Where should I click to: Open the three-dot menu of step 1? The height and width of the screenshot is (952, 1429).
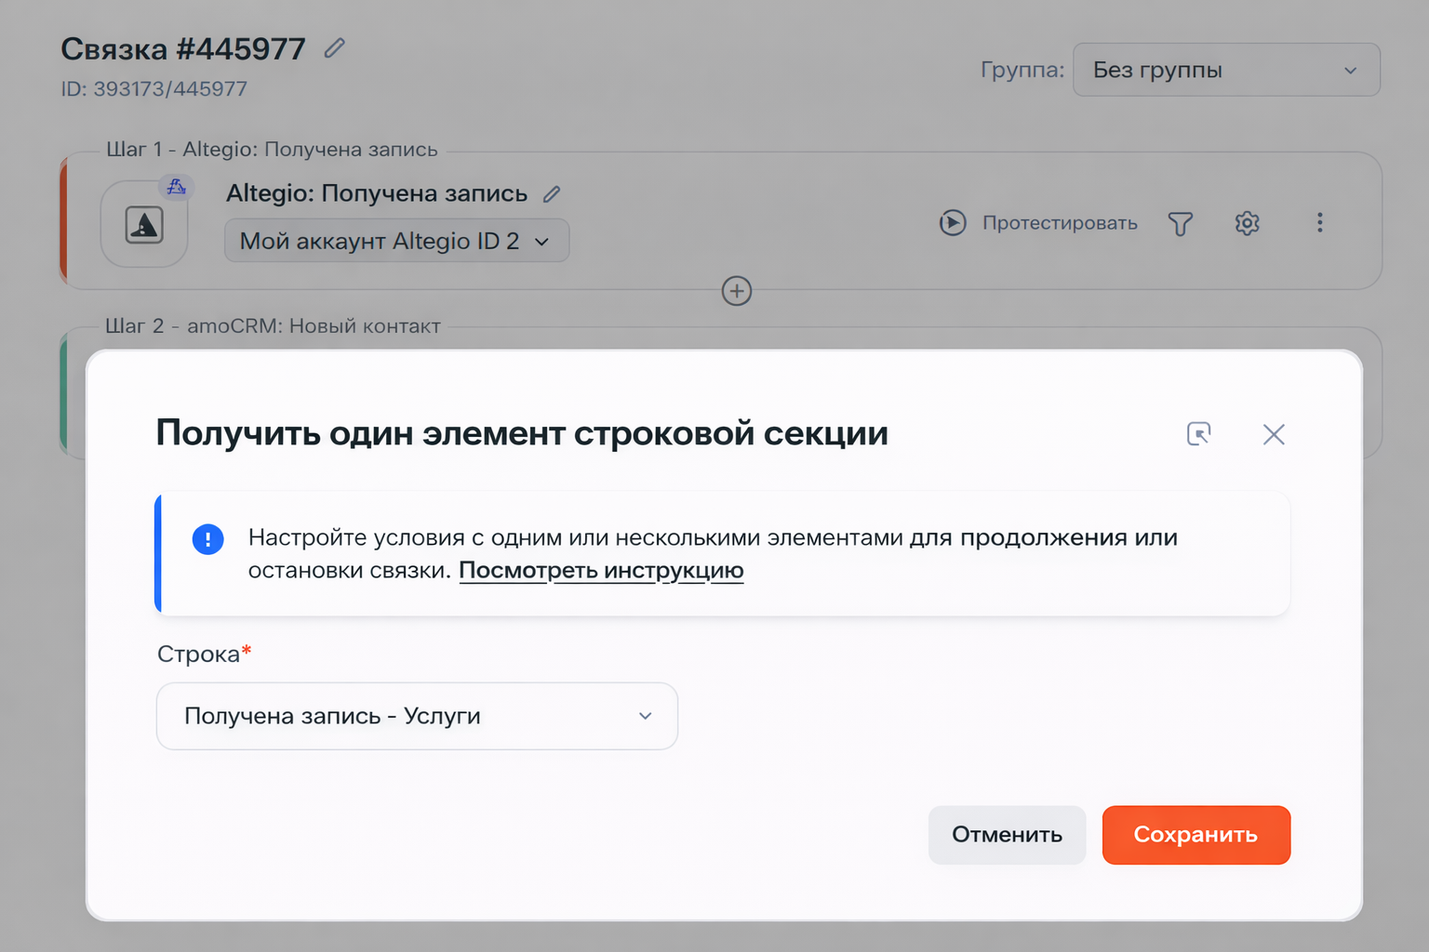pos(1319,223)
